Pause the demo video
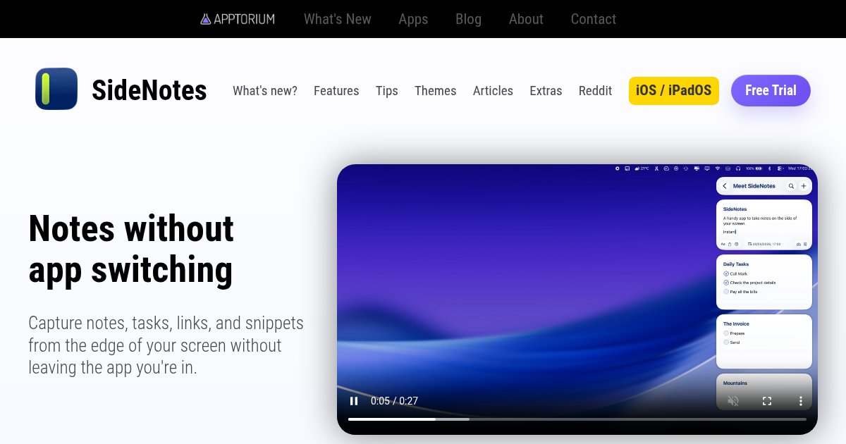This screenshot has height=444, width=846. (354, 401)
